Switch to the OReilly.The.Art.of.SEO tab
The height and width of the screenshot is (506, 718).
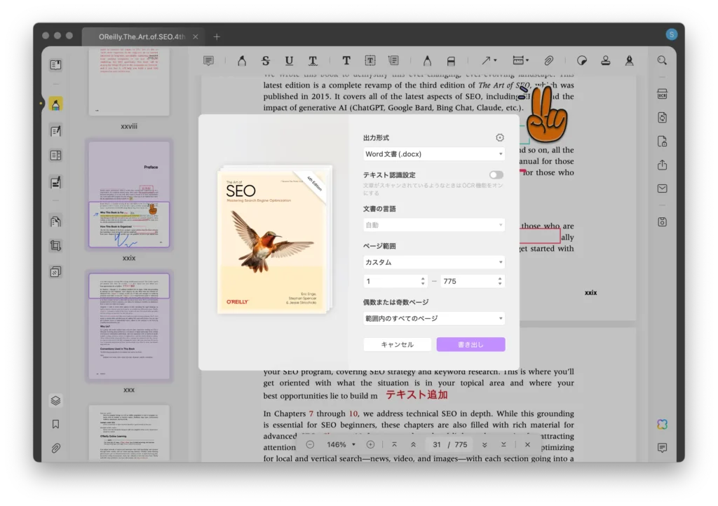pyautogui.click(x=142, y=36)
